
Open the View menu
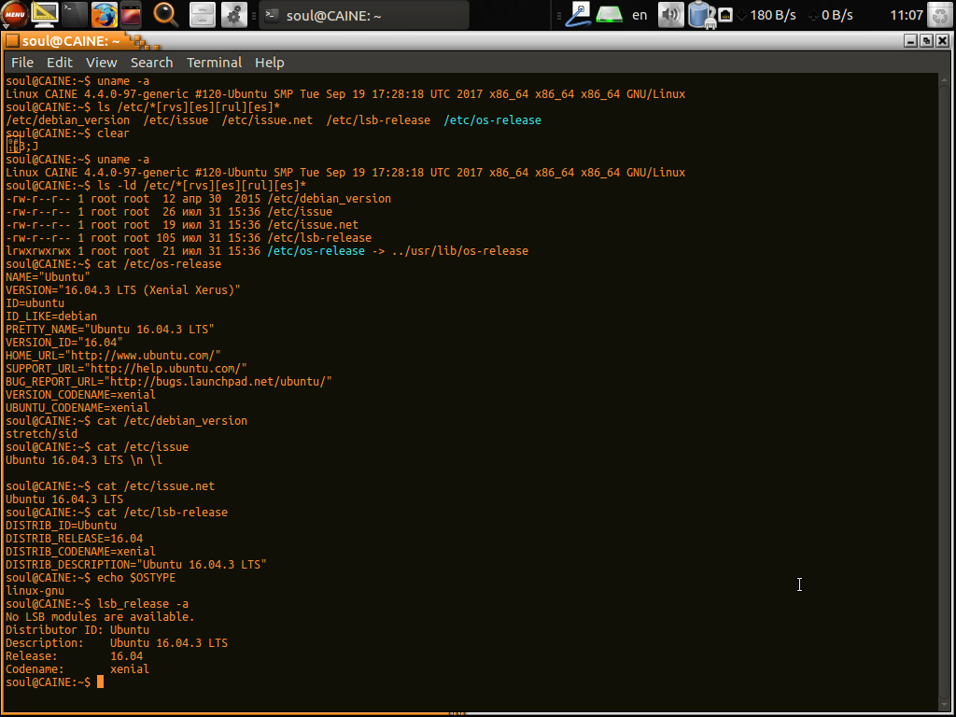pyautogui.click(x=101, y=63)
